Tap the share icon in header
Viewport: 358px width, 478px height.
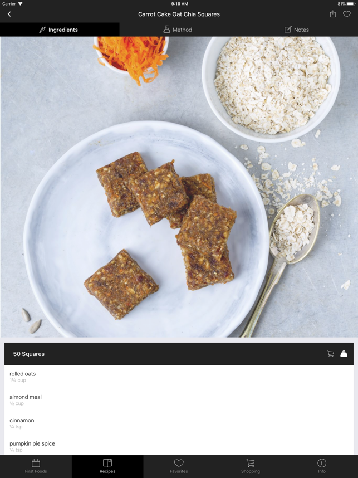(333, 14)
